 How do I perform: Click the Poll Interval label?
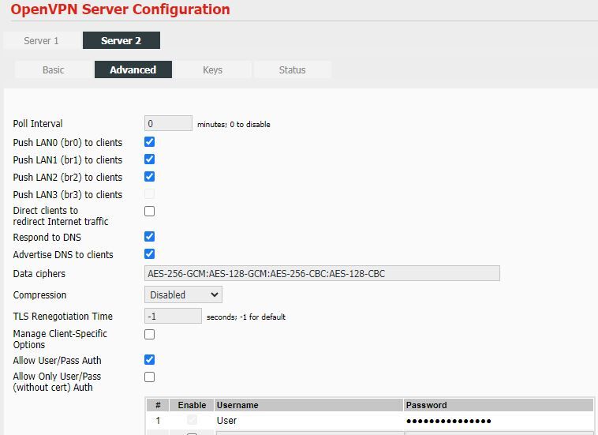[x=38, y=124]
